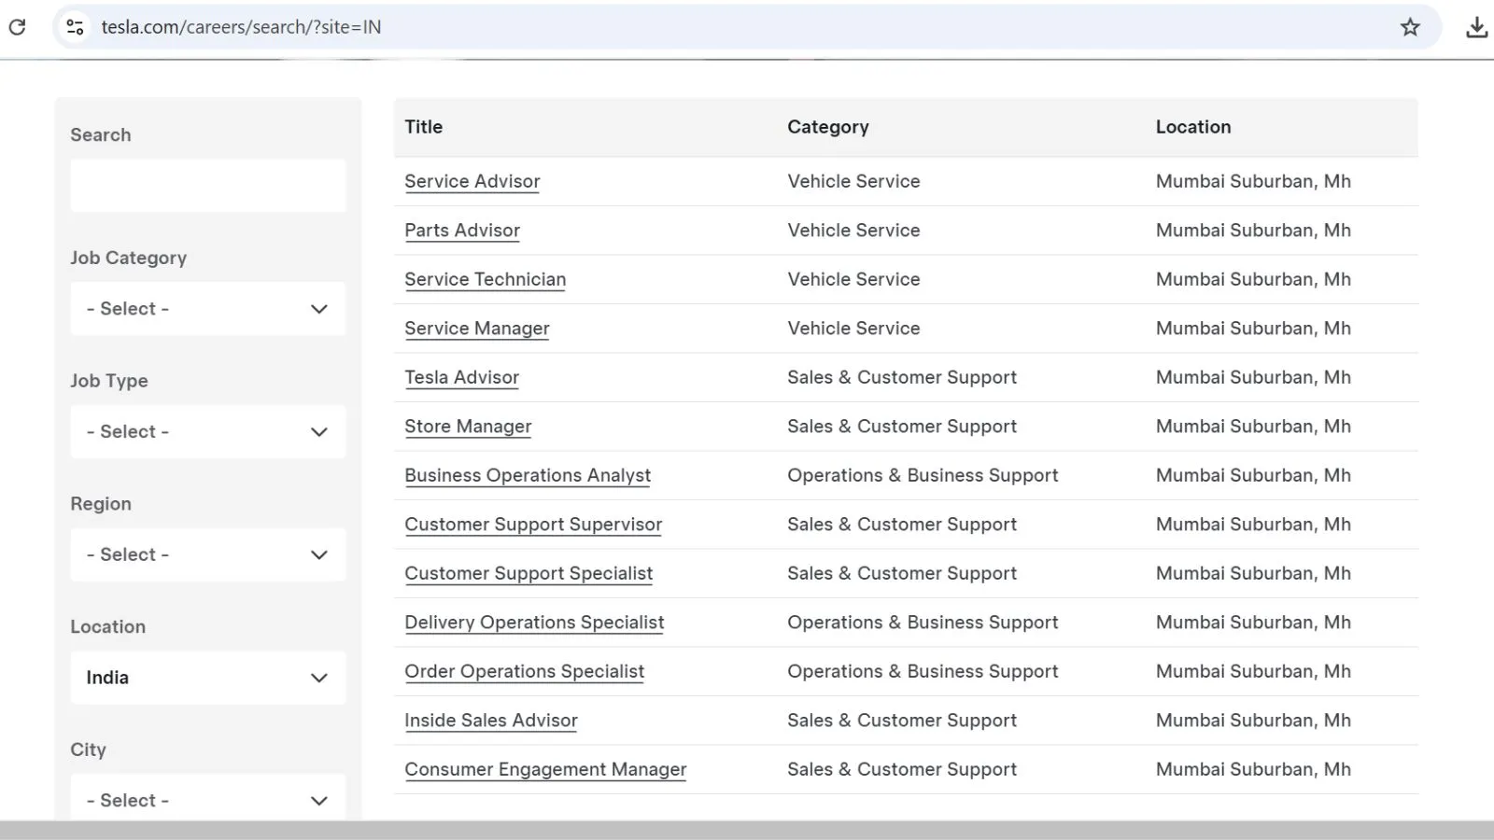
Task: Click the Location column header
Action: coord(1193,127)
